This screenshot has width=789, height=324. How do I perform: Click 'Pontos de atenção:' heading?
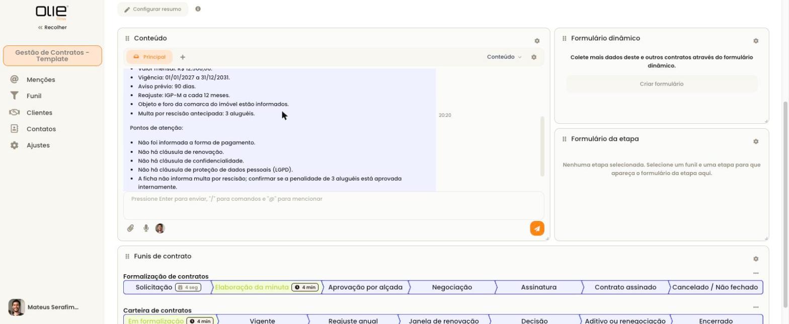point(156,128)
